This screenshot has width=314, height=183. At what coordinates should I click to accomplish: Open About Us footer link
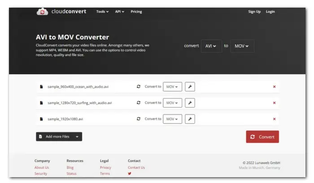click(x=42, y=167)
